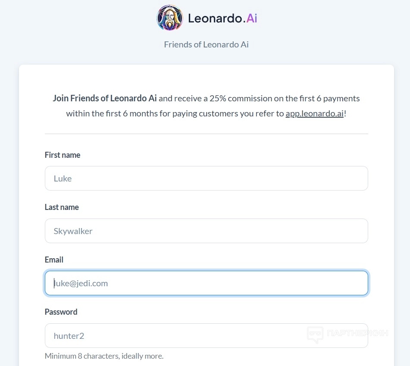Click the "Minimum 8 characters" hint text
This screenshot has height=366, width=410.
click(x=104, y=356)
